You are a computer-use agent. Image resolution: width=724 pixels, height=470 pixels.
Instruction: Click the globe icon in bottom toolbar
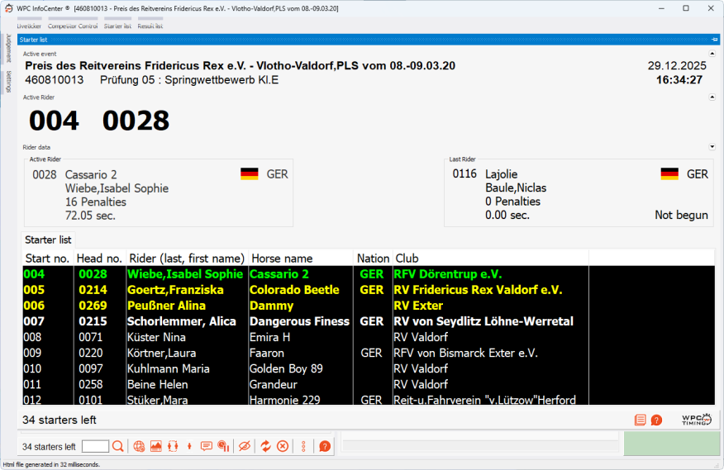coord(139,446)
